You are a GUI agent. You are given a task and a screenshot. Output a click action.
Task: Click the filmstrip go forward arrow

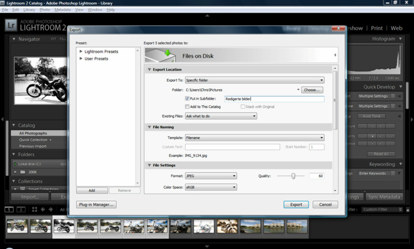click(51, 209)
